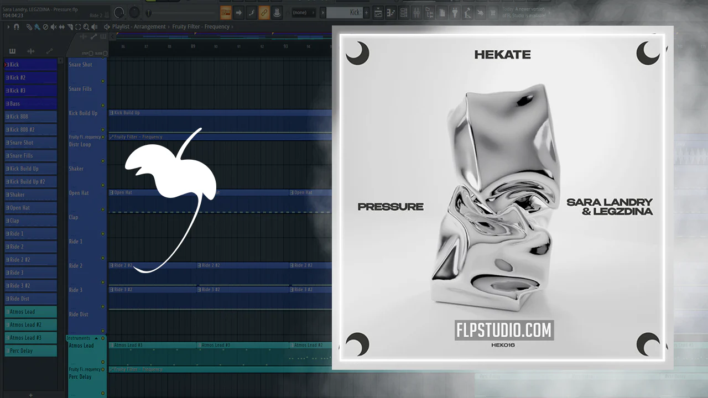Click the tempo tapper hammer icon
This screenshot has height=398, width=708.
click(x=467, y=12)
